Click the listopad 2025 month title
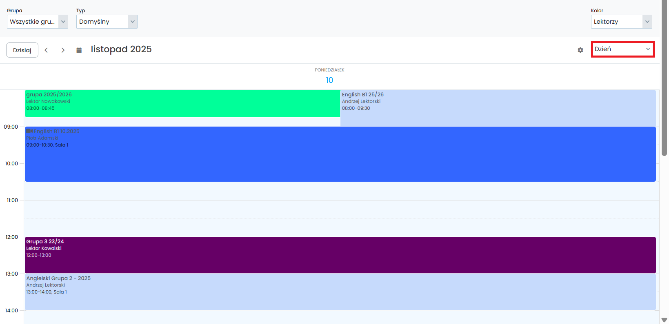Image resolution: width=669 pixels, height=325 pixels. pyautogui.click(x=121, y=49)
